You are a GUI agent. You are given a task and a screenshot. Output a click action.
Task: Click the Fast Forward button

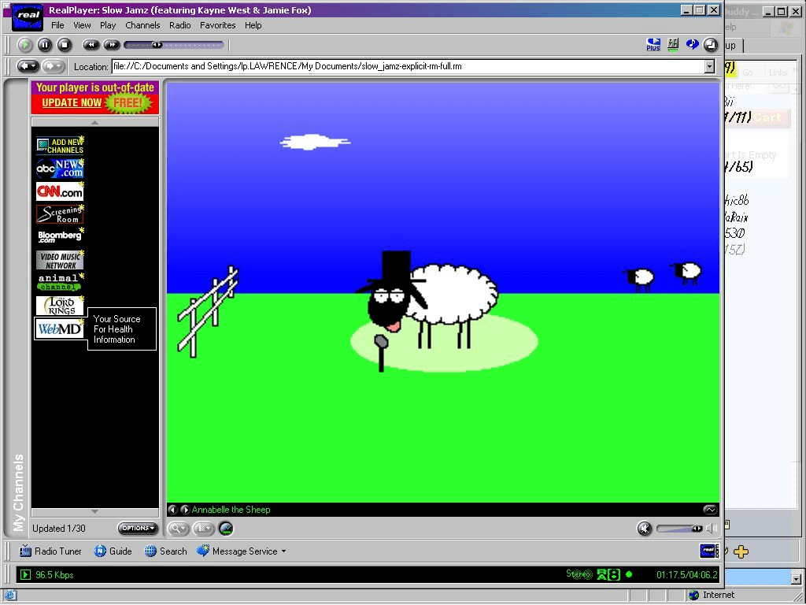pos(112,45)
